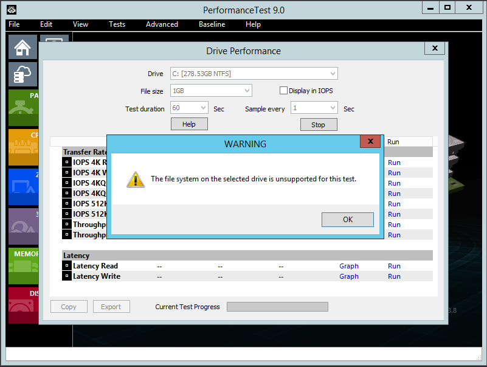Click Run link for Latency Read

pyautogui.click(x=394, y=266)
